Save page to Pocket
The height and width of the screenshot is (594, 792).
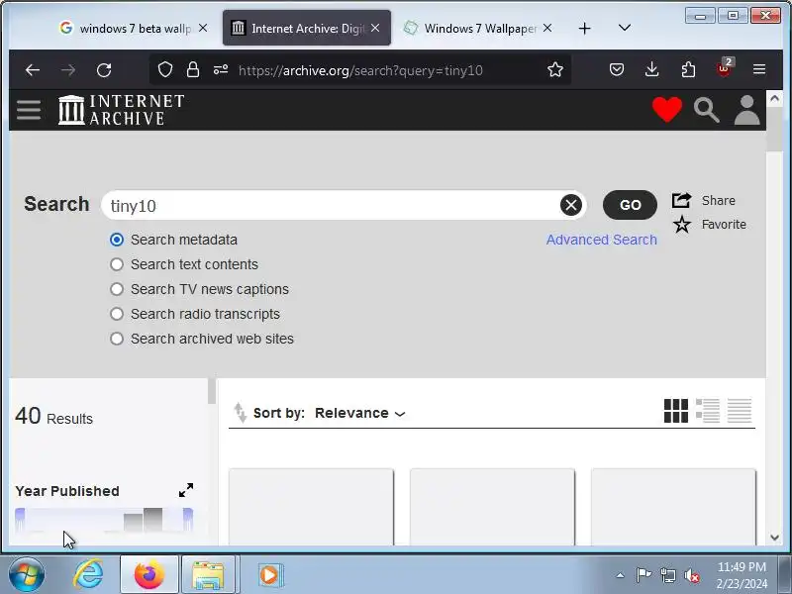click(x=616, y=69)
